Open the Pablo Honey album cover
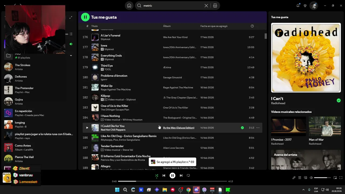Image resolution: width=345 pixels, height=194 pixels. click(x=306, y=58)
